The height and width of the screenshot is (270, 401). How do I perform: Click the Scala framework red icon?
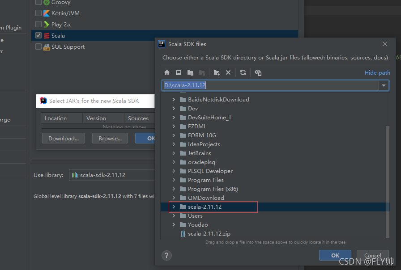coord(46,36)
